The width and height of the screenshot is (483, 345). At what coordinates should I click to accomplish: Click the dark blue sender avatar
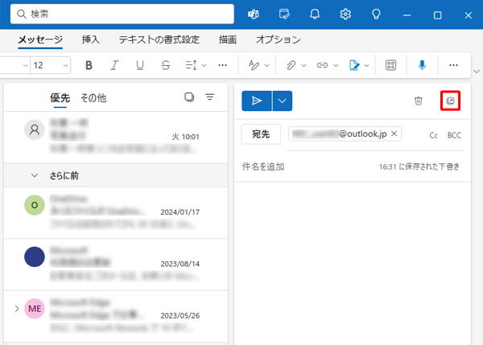(35, 257)
